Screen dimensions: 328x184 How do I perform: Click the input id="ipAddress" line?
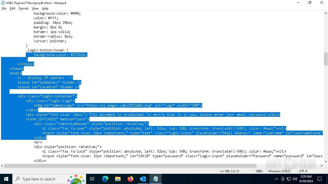pos(49,82)
